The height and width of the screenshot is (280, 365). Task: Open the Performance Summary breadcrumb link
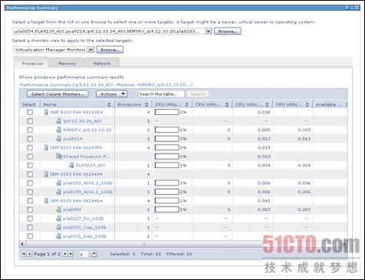(107, 84)
